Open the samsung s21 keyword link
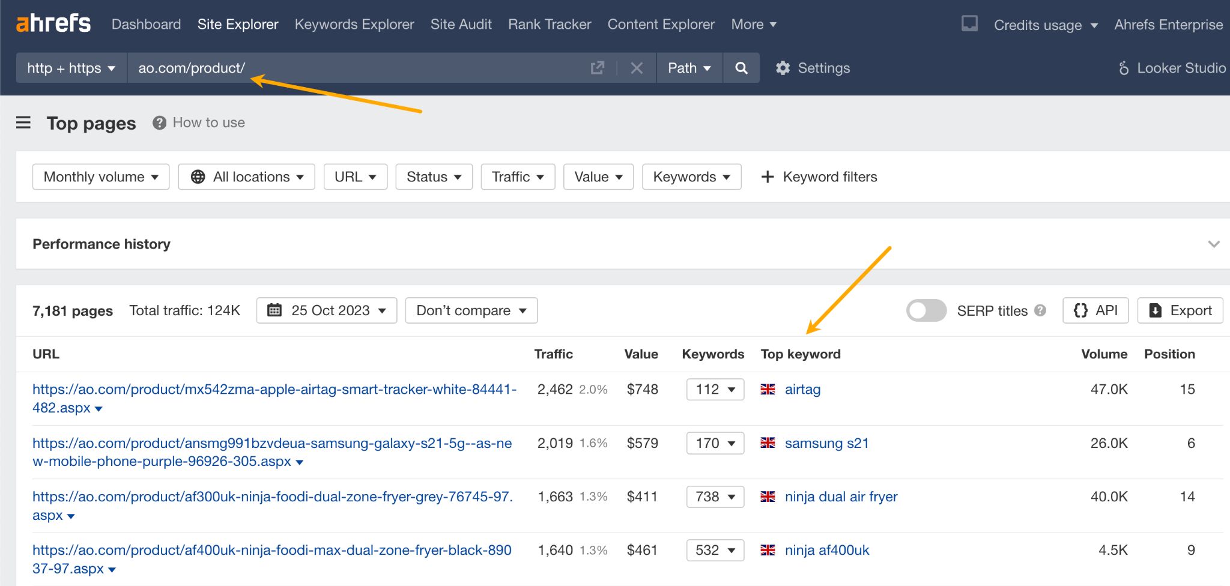 826,443
